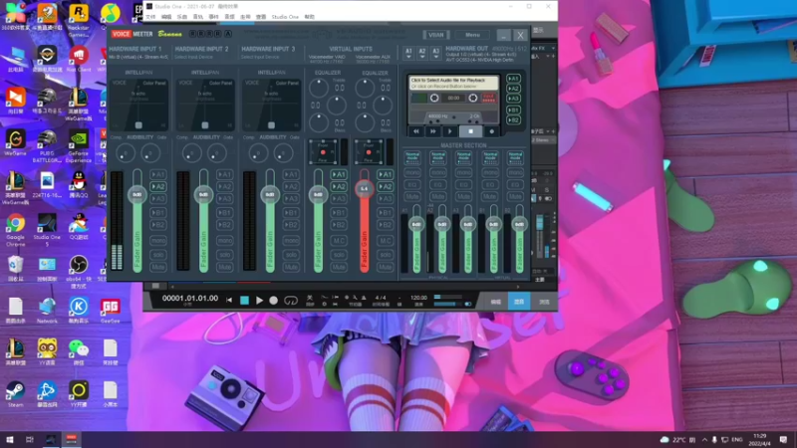Open A3 hardware out device dropdown
797x448 pixels.
pyautogui.click(x=435, y=53)
